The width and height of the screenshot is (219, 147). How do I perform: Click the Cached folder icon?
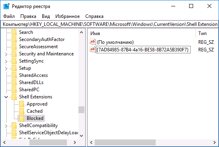click(22, 111)
